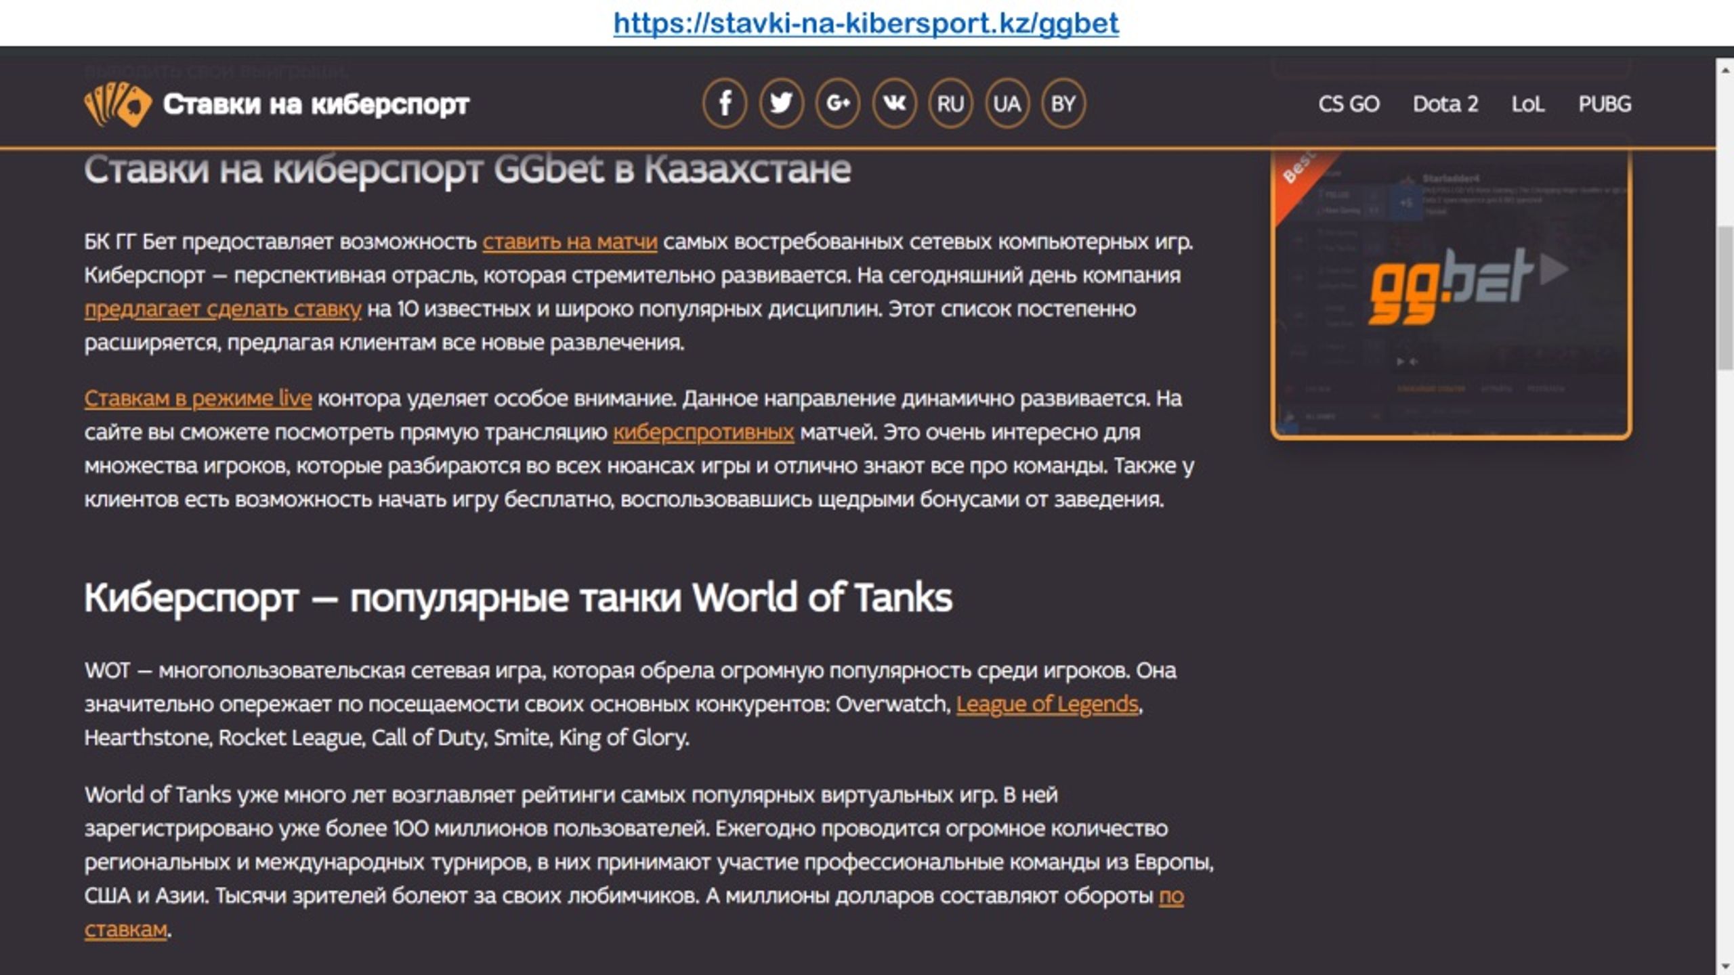Switch region to BY
Image resolution: width=1734 pixels, height=975 pixels.
click(1063, 104)
